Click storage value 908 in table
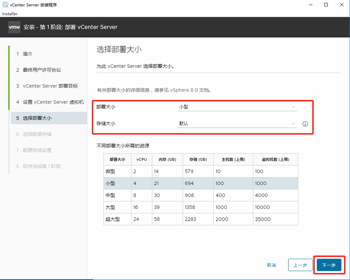Viewport: 350px width, 280px height. (x=189, y=195)
